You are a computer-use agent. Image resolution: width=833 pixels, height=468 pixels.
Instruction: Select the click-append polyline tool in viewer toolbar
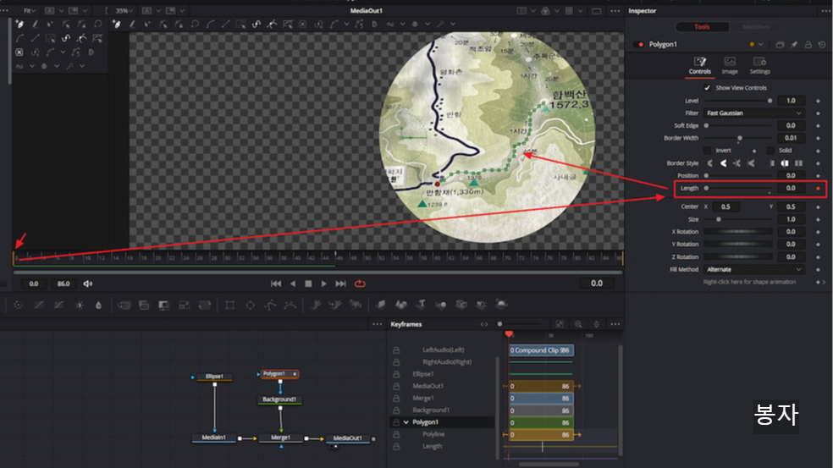pos(116,24)
